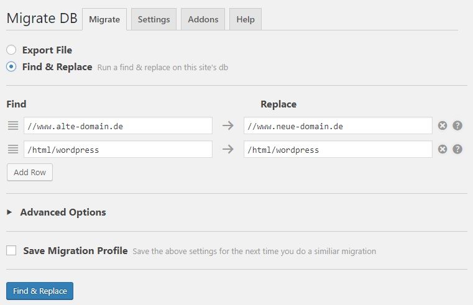Remove the alte-domain.de find row
This screenshot has width=473, height=305.
click(442, 125)
